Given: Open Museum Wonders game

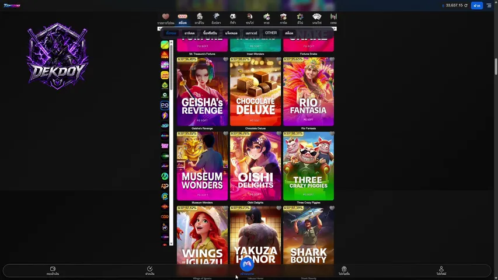Looking at the screenshot, I should 203,166.
